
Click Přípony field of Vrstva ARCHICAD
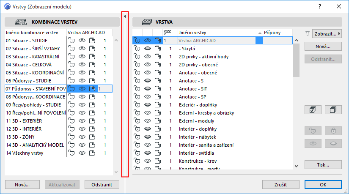[x=278, y=41]
